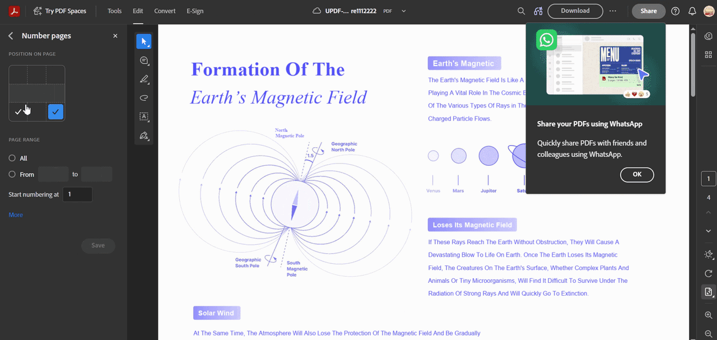Click the Download button
The image size is (717, 340).
pos(575,11)
